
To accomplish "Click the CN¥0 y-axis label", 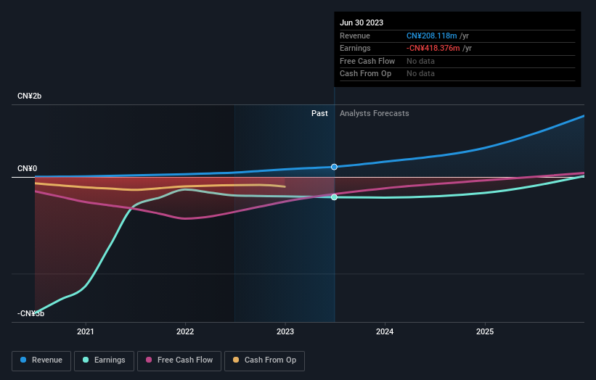I will point(28,168).
